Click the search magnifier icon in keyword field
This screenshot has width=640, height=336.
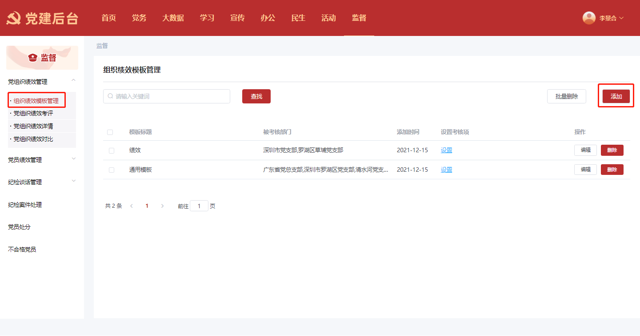[x=110, y=96]
